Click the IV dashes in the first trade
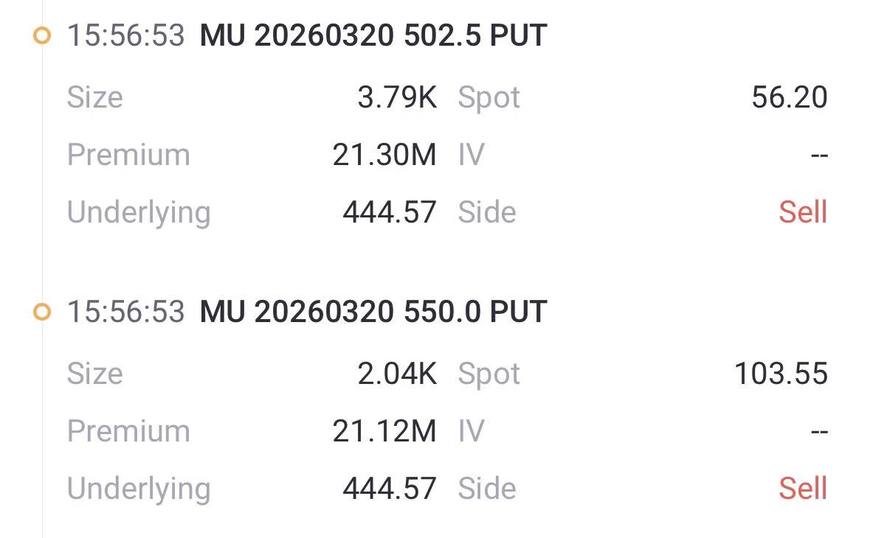The width and height of the screenshot is (870, 538). coord(818,156)
